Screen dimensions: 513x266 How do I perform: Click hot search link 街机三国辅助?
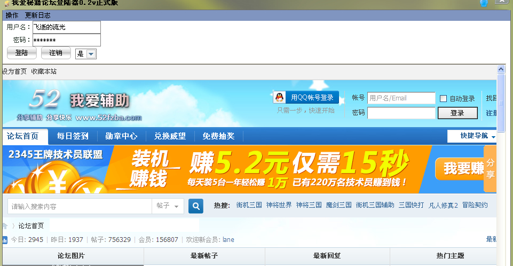click(x=375, y=205)
